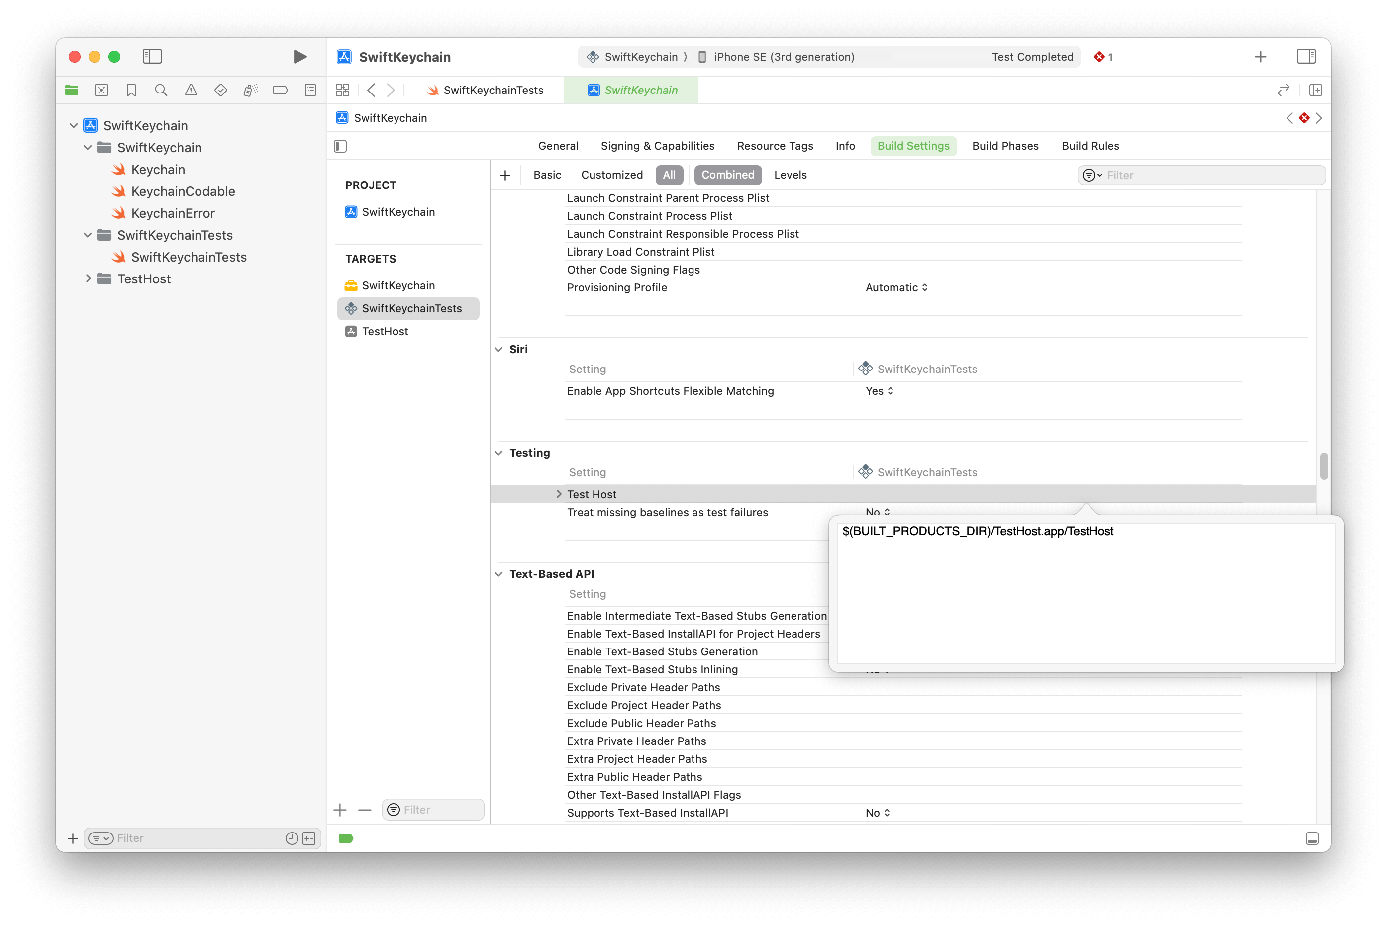Select the Signing & Capabilities tab
Image resolution: width=1387 pixels, height=926 pixels.
[x=658, y=145]
